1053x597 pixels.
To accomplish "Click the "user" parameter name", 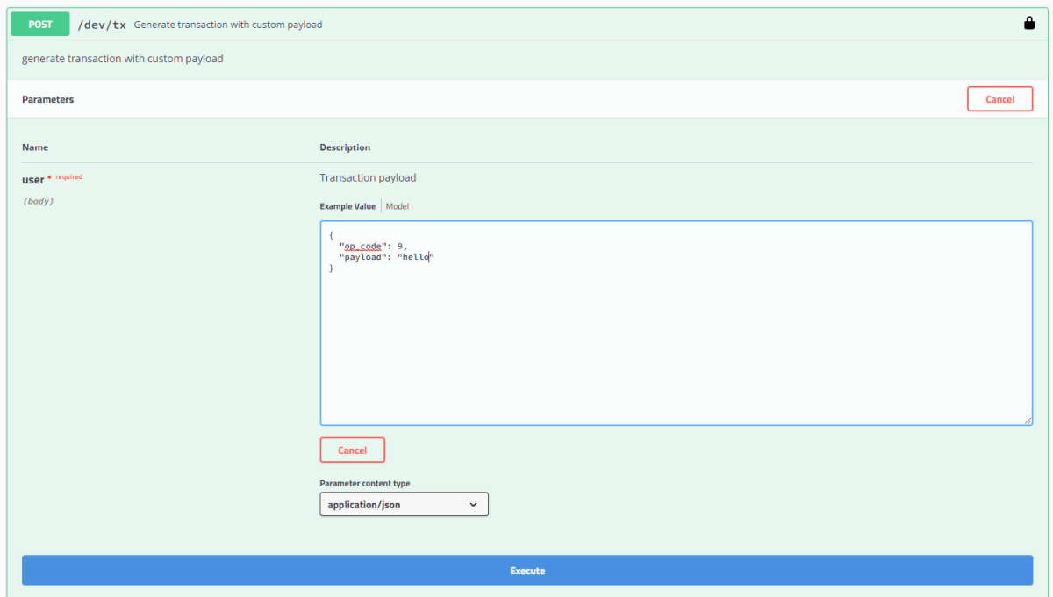I will click(32, 179).
